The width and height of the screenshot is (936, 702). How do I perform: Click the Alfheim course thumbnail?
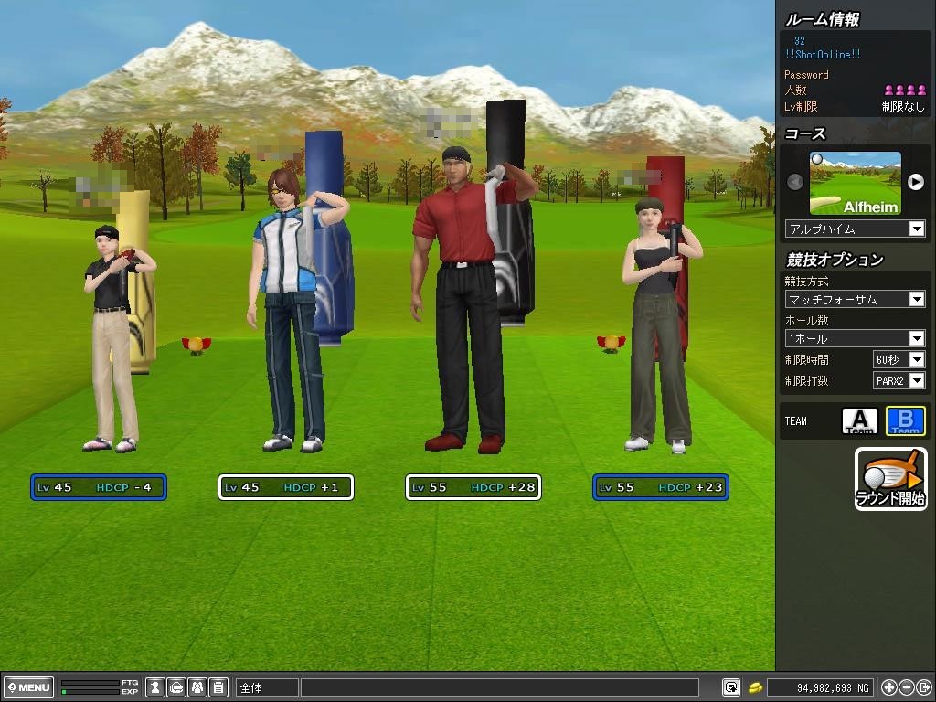click(x=855, y=183)
